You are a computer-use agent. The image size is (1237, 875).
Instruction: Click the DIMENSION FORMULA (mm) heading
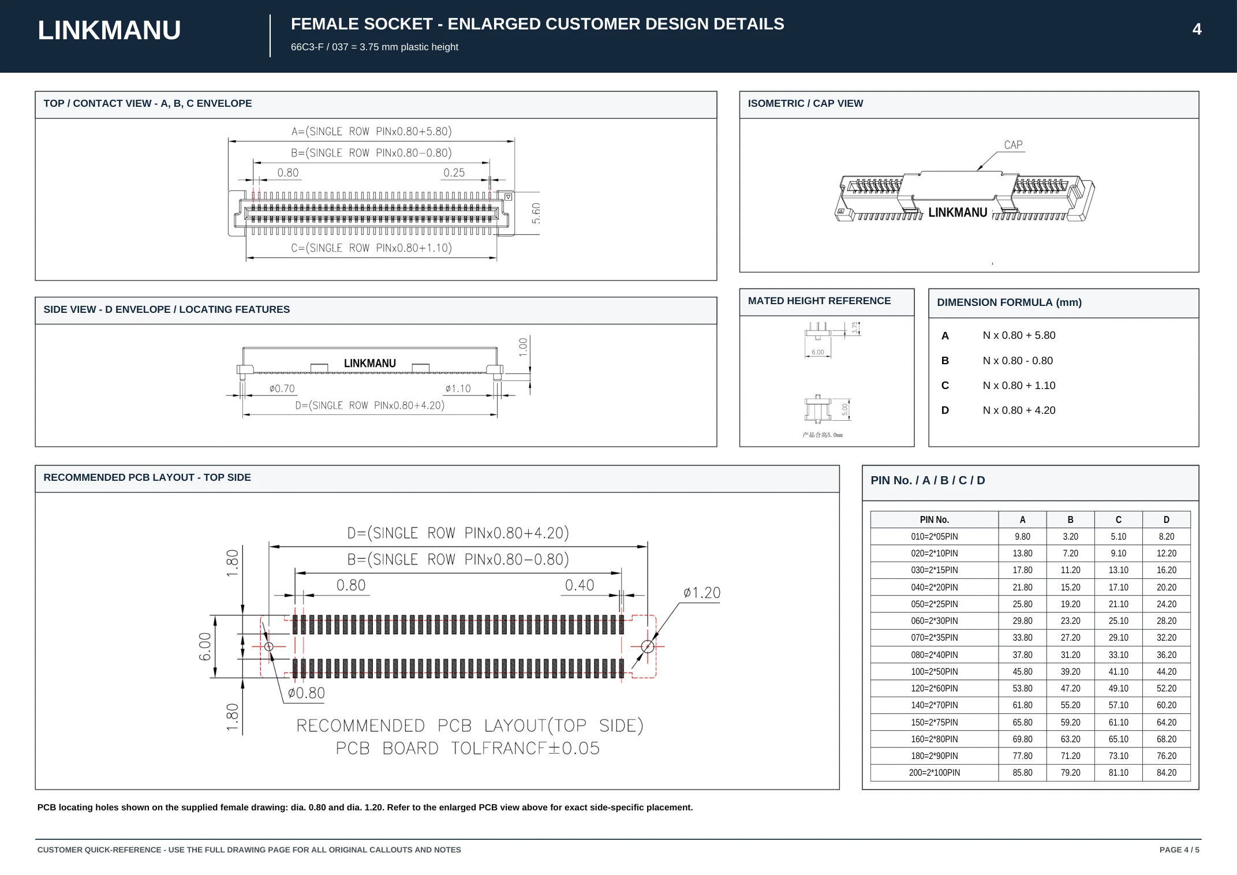click(1009, 303)
